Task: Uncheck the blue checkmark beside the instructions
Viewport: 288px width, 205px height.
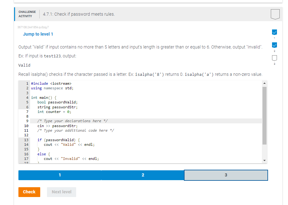Action: 274,32
